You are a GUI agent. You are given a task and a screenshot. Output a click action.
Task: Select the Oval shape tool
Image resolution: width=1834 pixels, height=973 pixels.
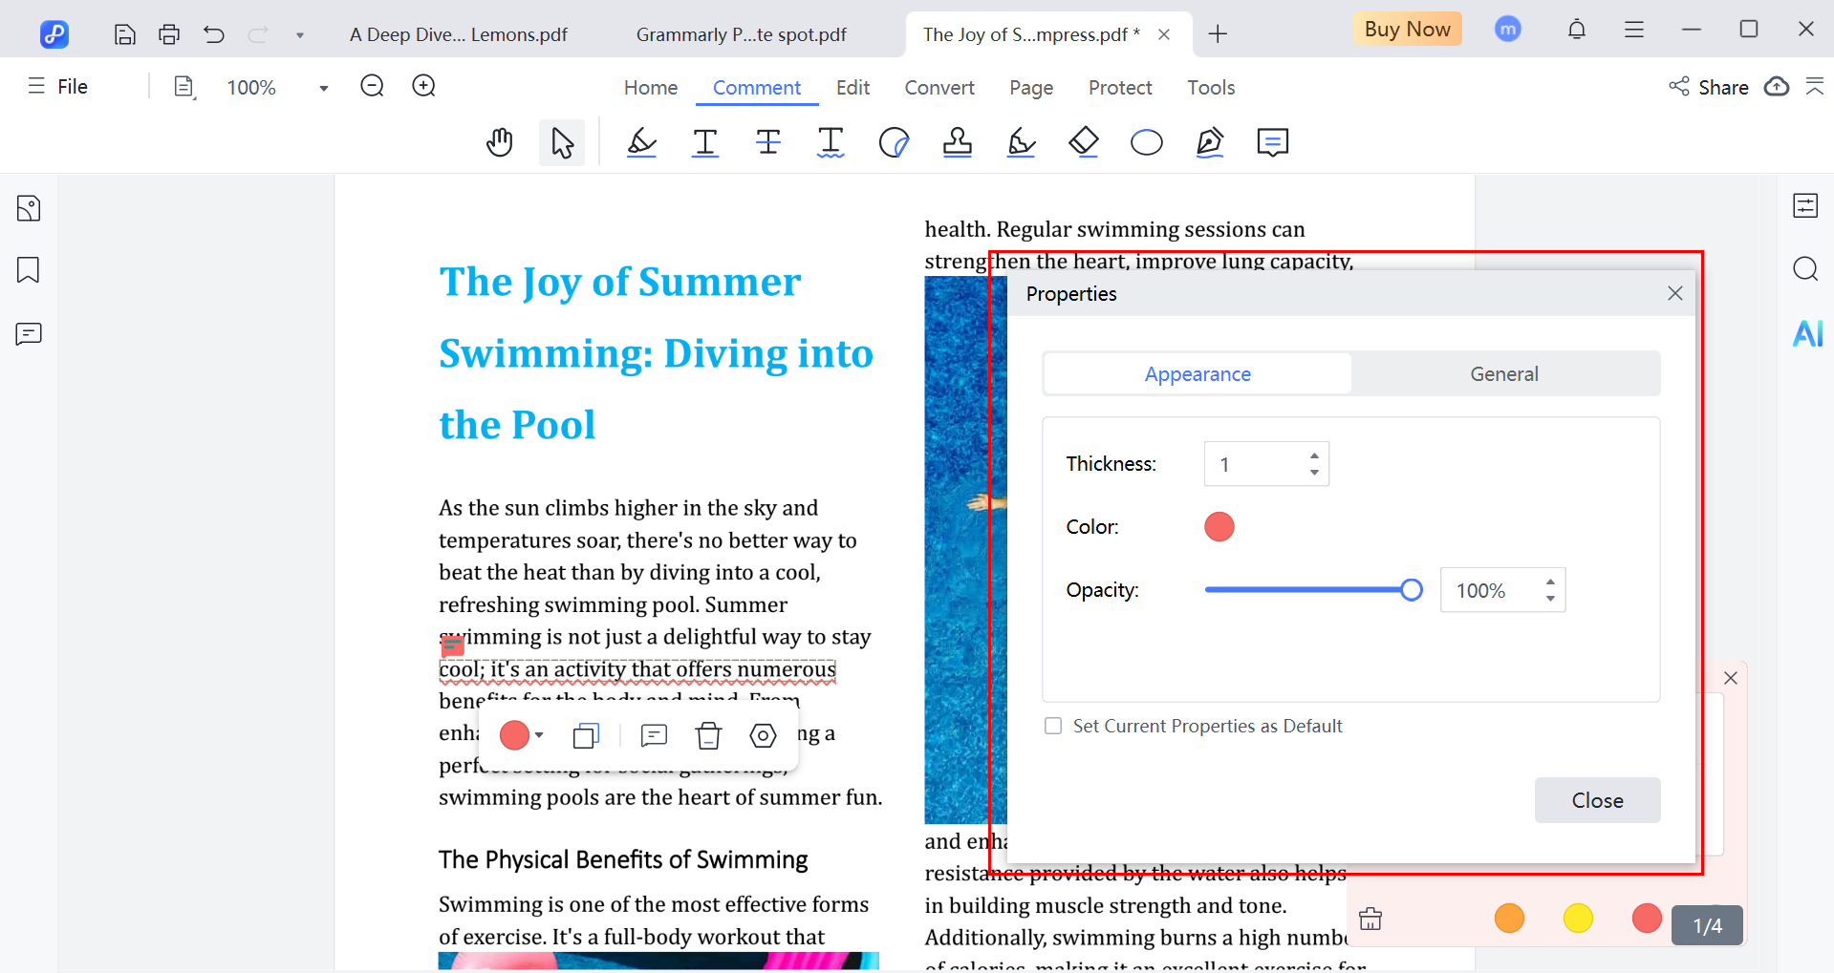pyautogui.click(x=1146, y=142)
